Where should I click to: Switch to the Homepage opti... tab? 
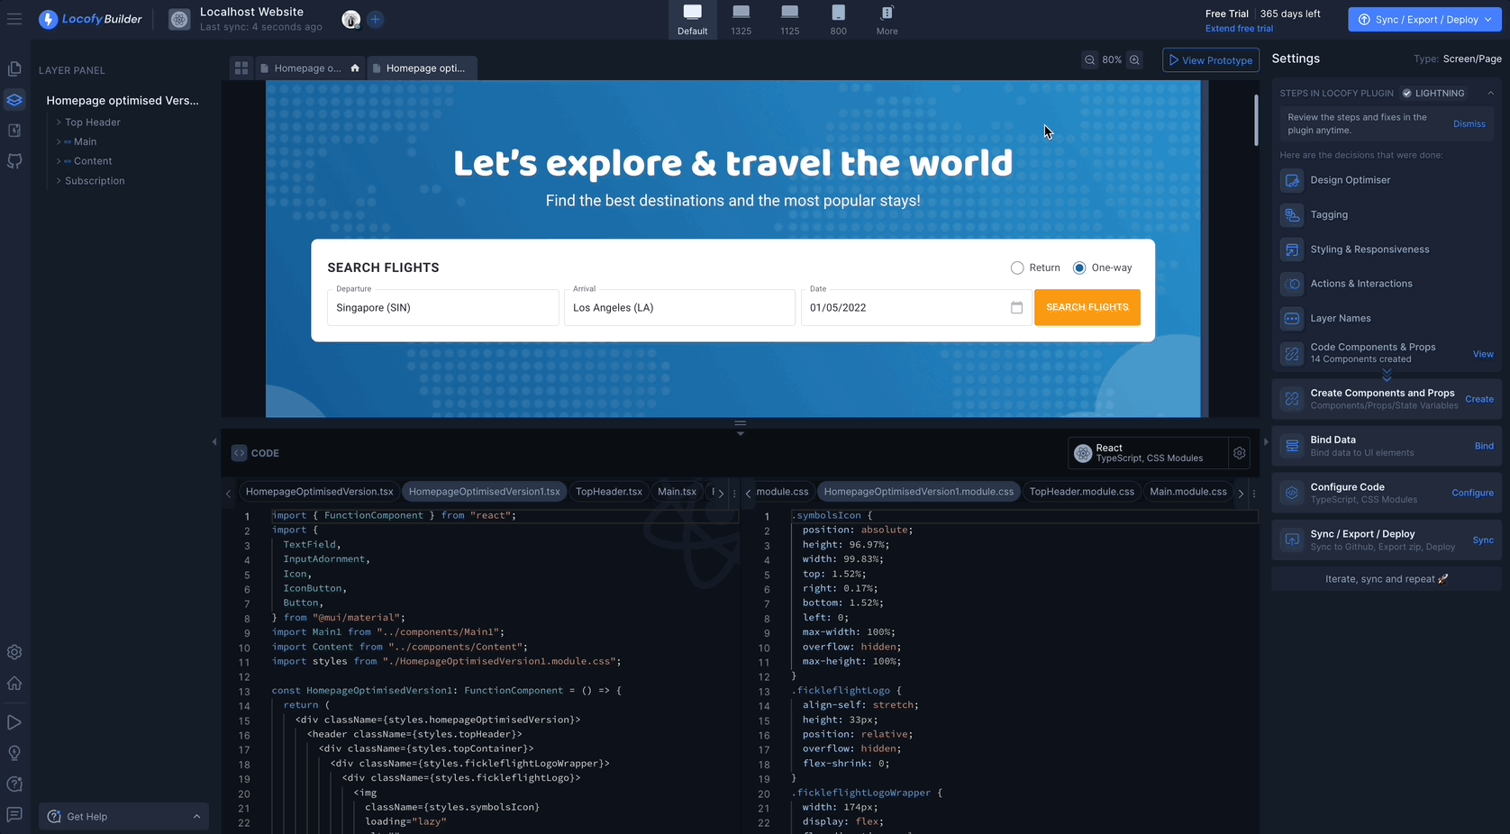(423, 68)
